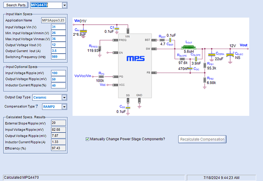
Task: Click the Efficiency 97.43 result field
Action: 58,148
